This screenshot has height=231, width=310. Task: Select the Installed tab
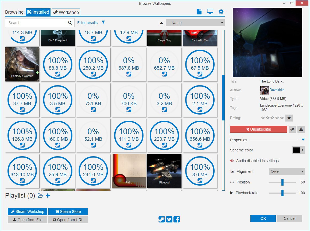[x=38, y=12]
